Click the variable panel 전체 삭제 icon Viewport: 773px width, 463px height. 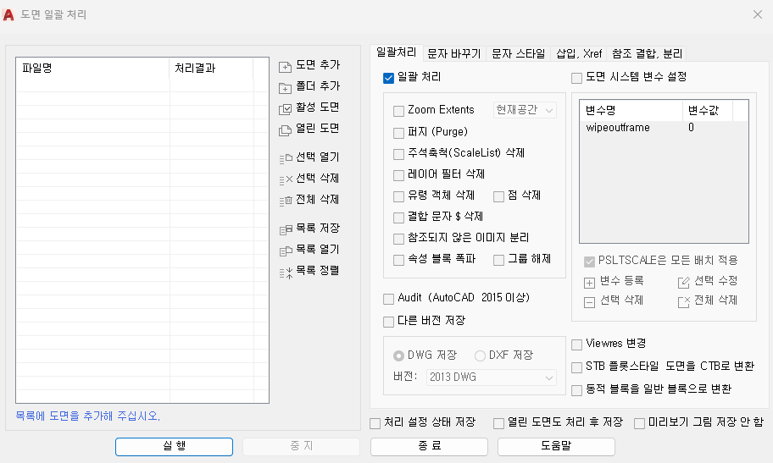(x=684, y=302)
